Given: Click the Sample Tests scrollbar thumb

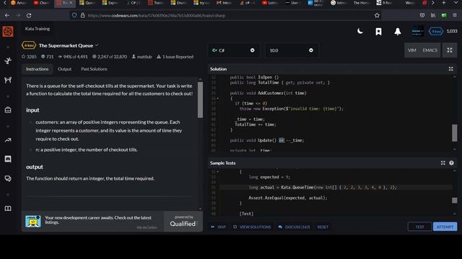Looking at the screenshot, I should (x=455, y=200).
